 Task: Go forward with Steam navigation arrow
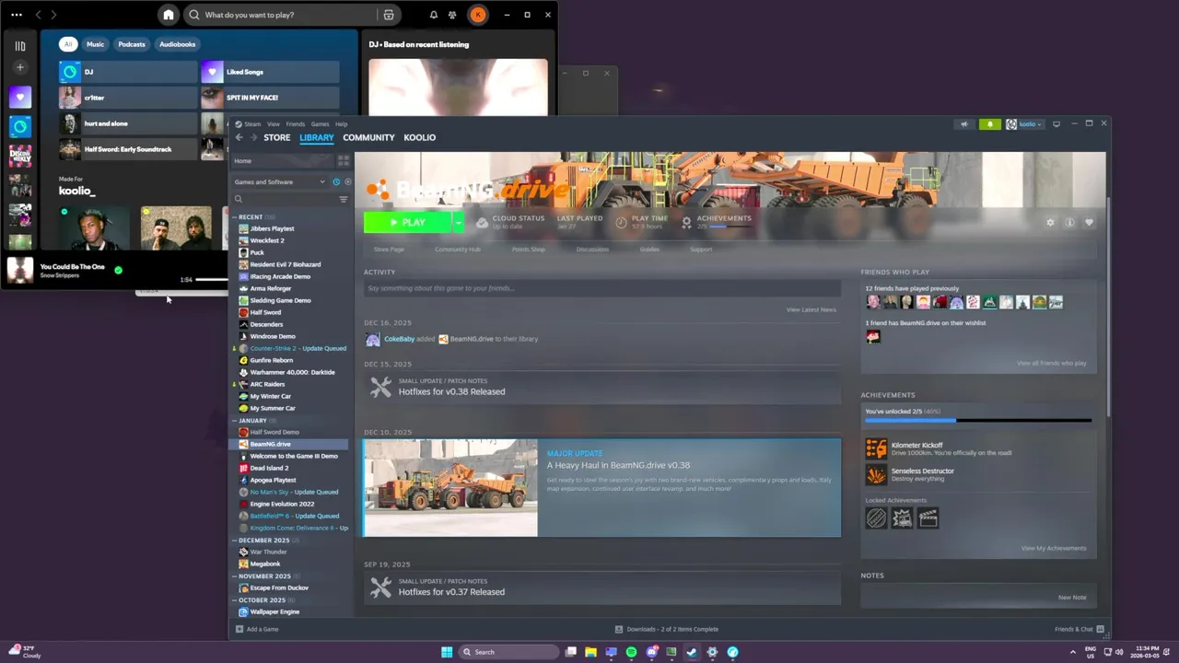pyautogui.click(x=252, y=137)
